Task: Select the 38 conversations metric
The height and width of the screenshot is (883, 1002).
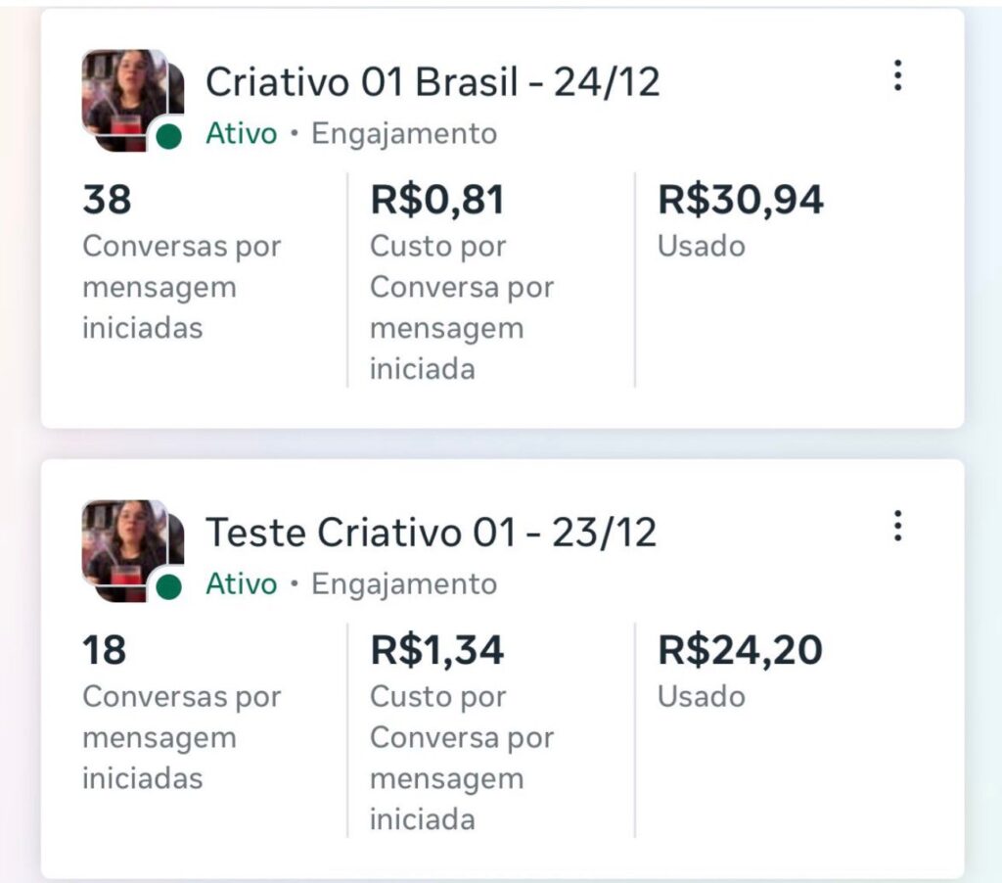Action: [107, 201]
